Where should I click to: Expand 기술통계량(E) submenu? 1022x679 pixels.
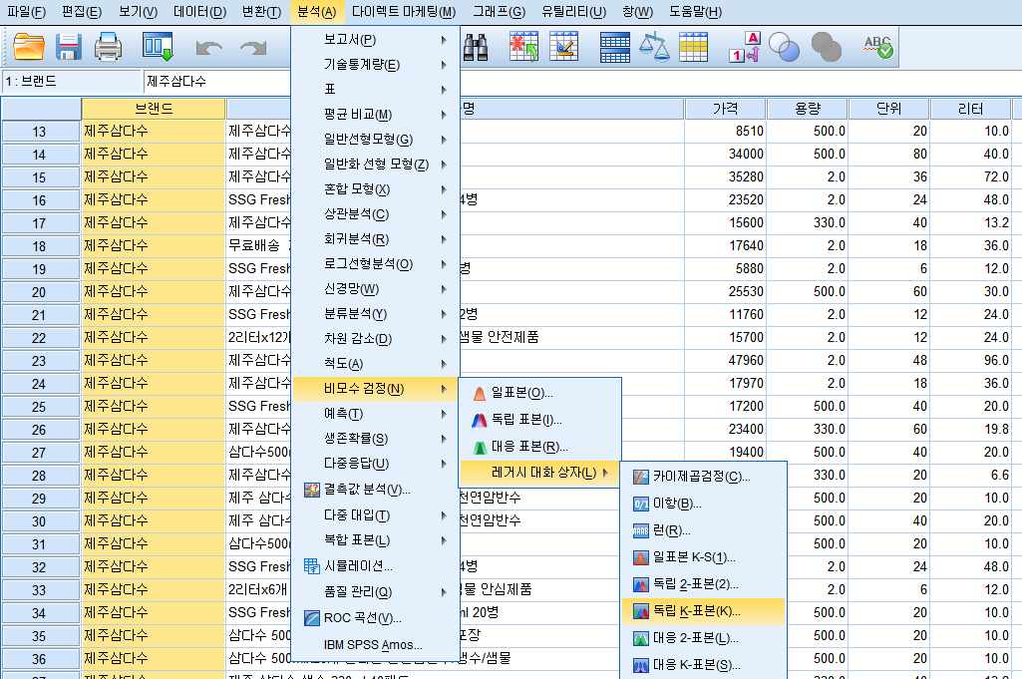[x=375, y=65]
